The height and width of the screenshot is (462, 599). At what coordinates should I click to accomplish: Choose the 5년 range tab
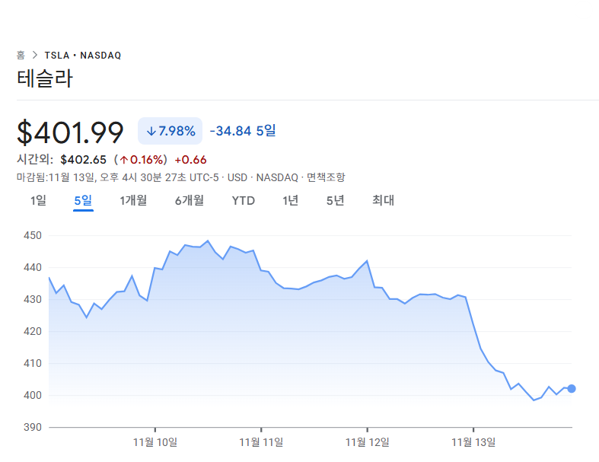pos(335,201)
